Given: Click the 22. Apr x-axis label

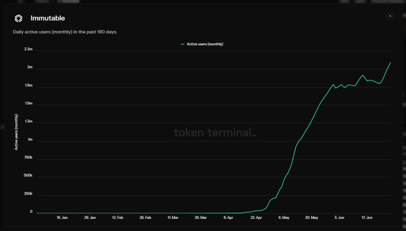Looking at the screenshot, I should (256, 217).
